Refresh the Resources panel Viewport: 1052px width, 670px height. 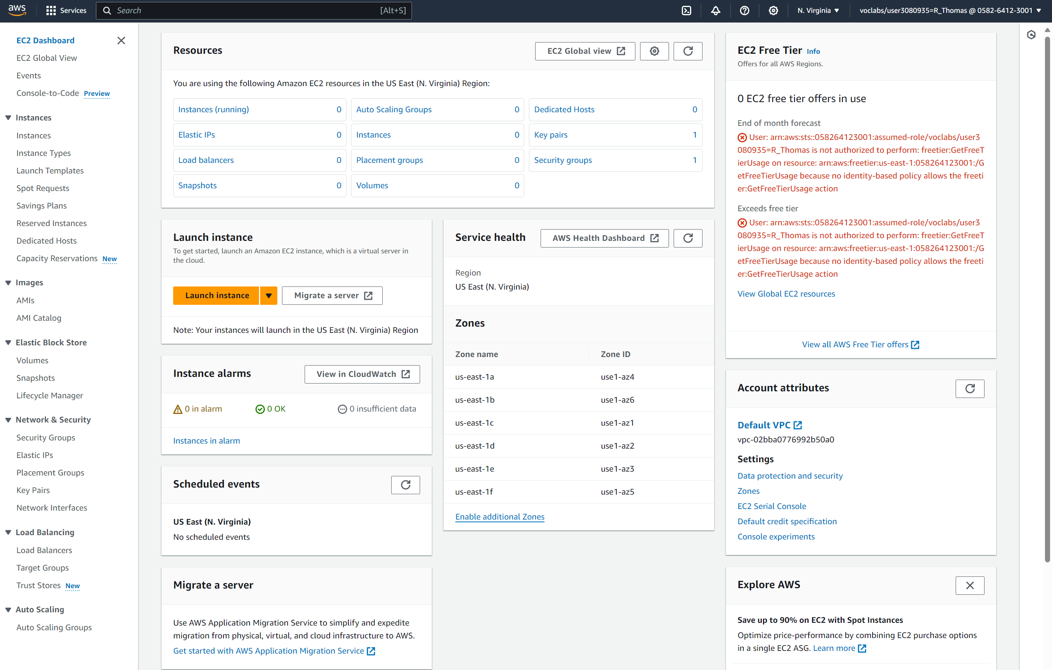click(x=688, y=51)
